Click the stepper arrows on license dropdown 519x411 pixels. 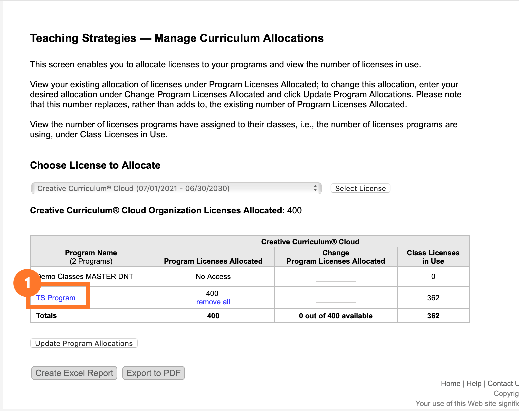click(315, 188)
